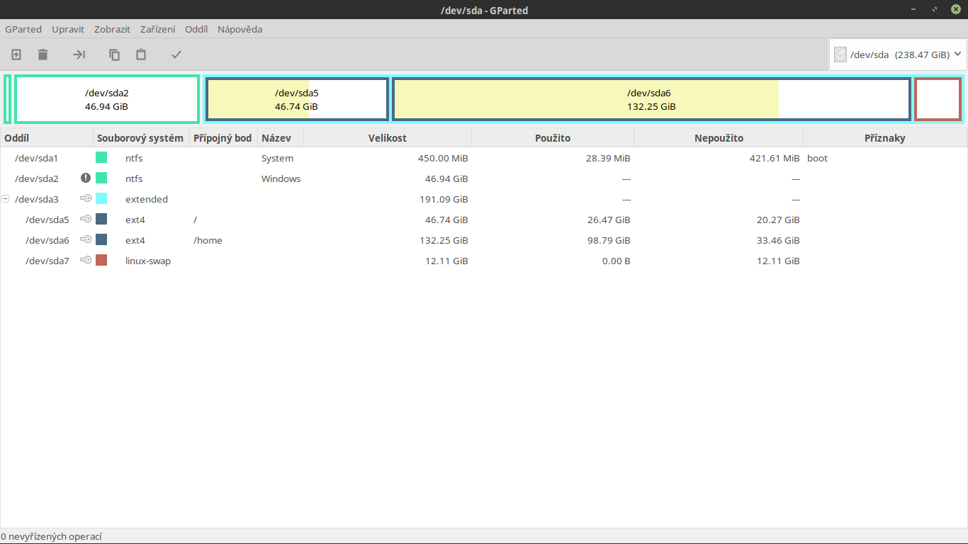Select the /dev/sda6 block in disk map
This screenshot has height=544, width=968.
(x=651, y=100)
